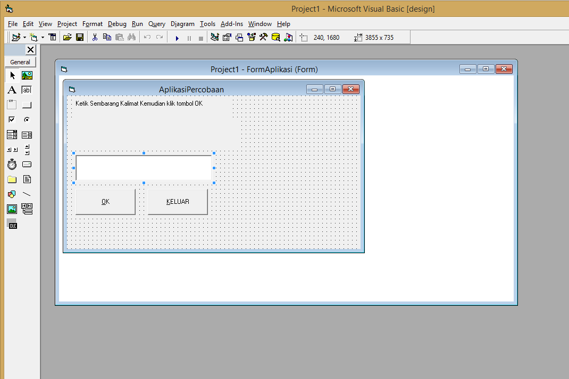Click the OK button on the form
Screen dimensions: 569x379
click(105, 201)
